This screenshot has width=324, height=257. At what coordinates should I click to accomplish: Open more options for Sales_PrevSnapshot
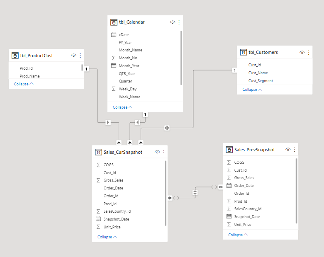tap(295, 150)
